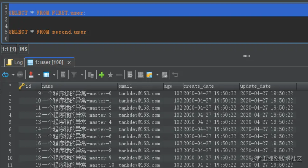Click the update_date column header
This screenshot has width=308, height=168.
coord(268,86)
